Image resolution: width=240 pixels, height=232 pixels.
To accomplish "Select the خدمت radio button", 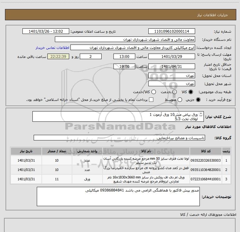I will (x=175, y=92).
